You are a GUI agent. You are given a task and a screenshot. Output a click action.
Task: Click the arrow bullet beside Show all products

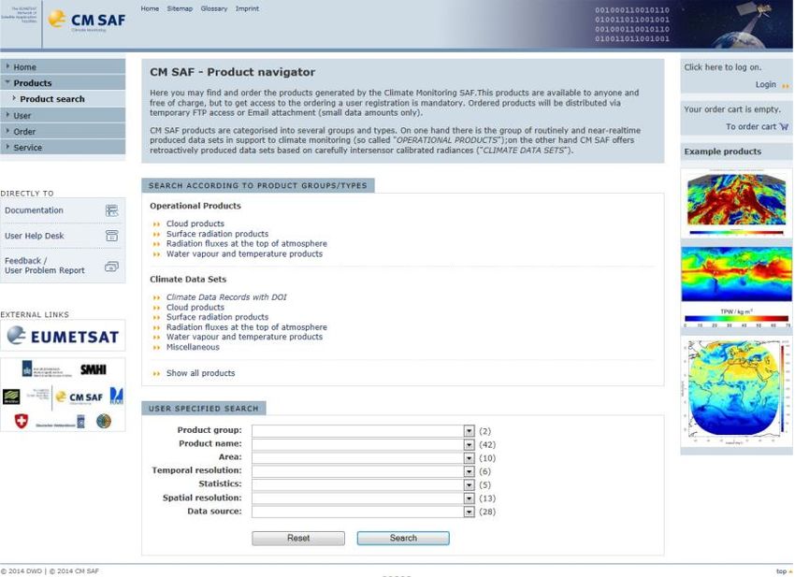click(156, 374)
